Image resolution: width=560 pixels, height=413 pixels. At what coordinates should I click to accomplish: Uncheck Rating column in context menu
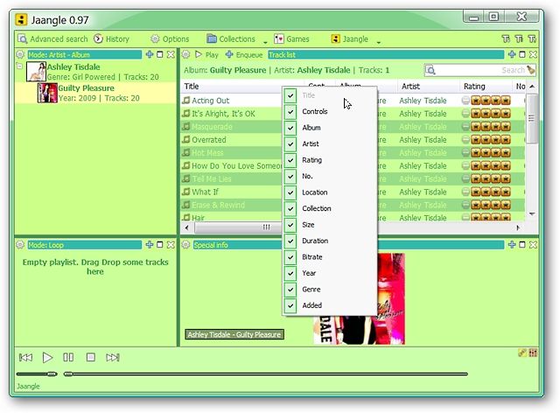point(329,160)
